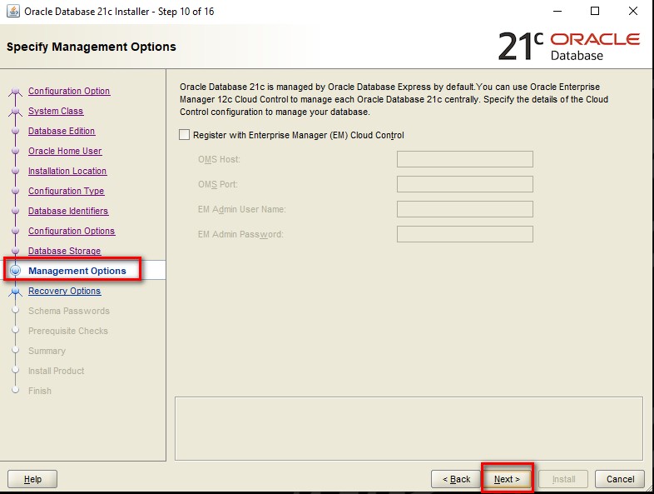The image size is (654, 494).
Task: Open the installer Help
Action: [x=32, y=479]
